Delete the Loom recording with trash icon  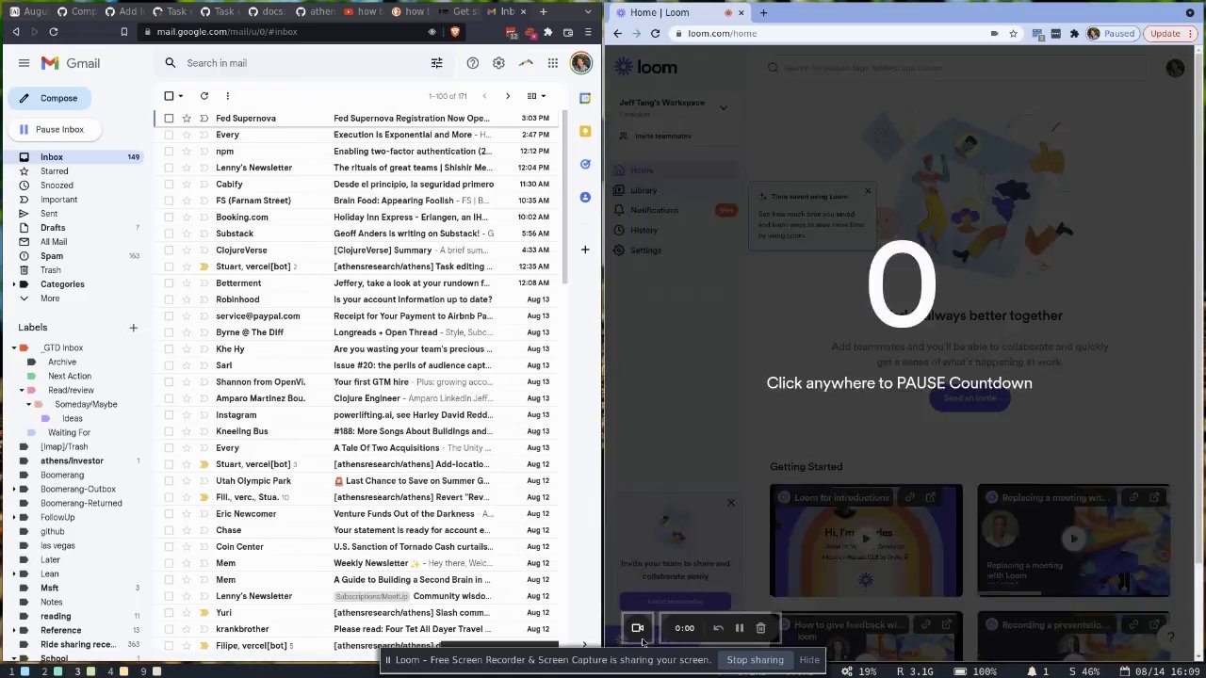760,628
